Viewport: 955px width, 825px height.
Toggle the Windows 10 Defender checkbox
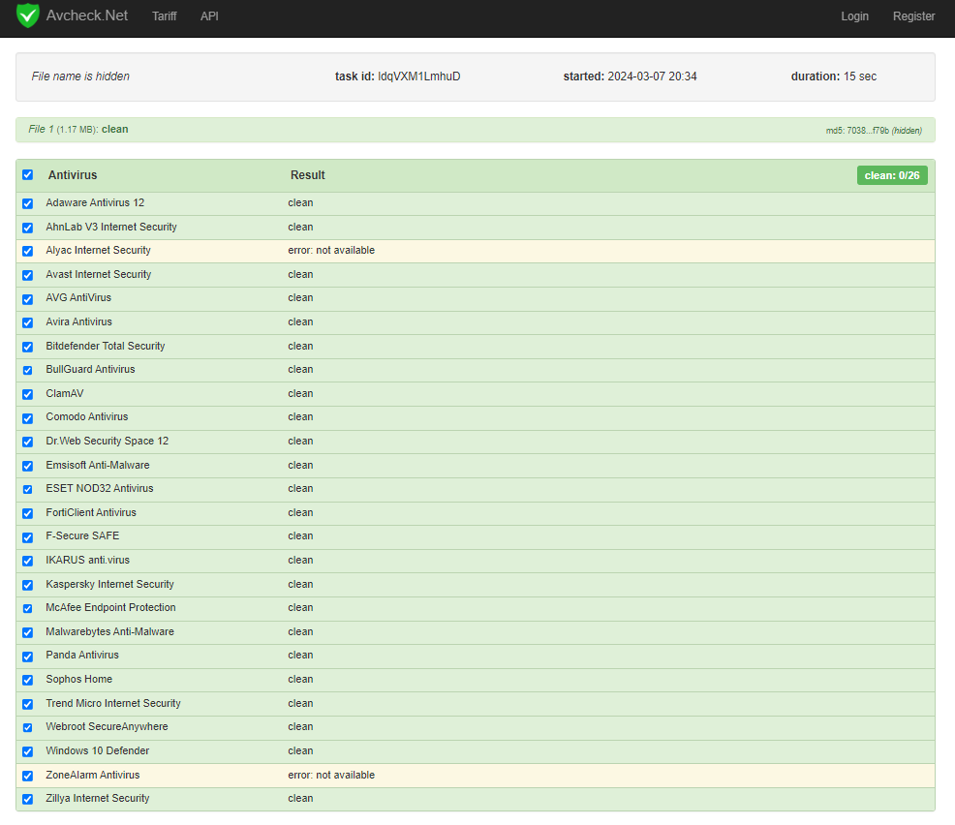tap(27, 751)
